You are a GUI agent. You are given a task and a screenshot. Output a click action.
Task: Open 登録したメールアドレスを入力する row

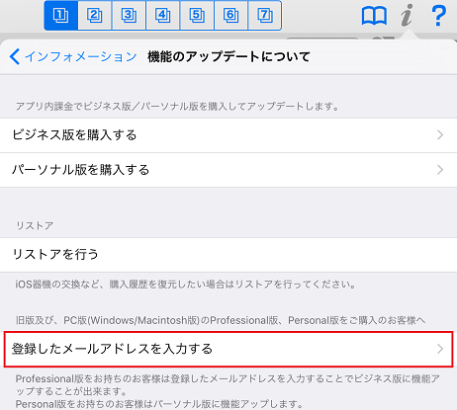click(228, 349)
